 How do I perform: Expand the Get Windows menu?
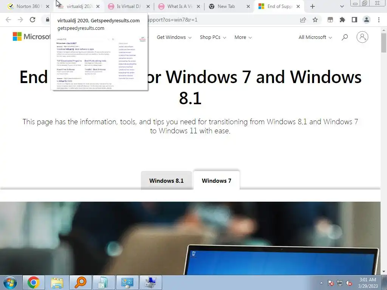[x=174, y=37]
